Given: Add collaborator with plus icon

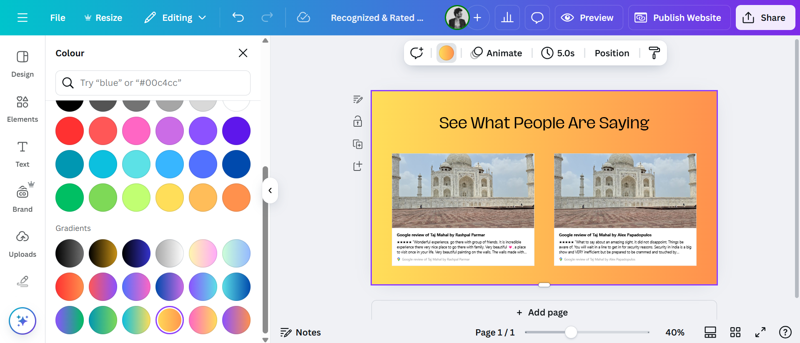Looking at the screenshot, I should coord(478,18).
